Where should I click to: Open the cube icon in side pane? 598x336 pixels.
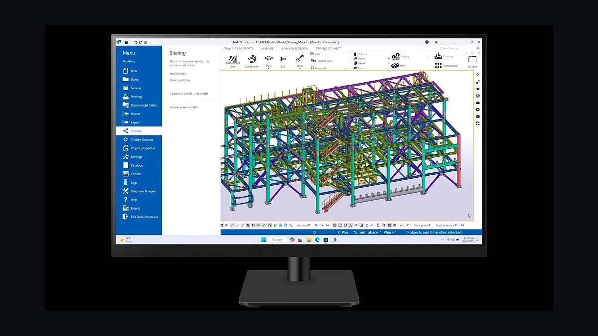point(478,116)
